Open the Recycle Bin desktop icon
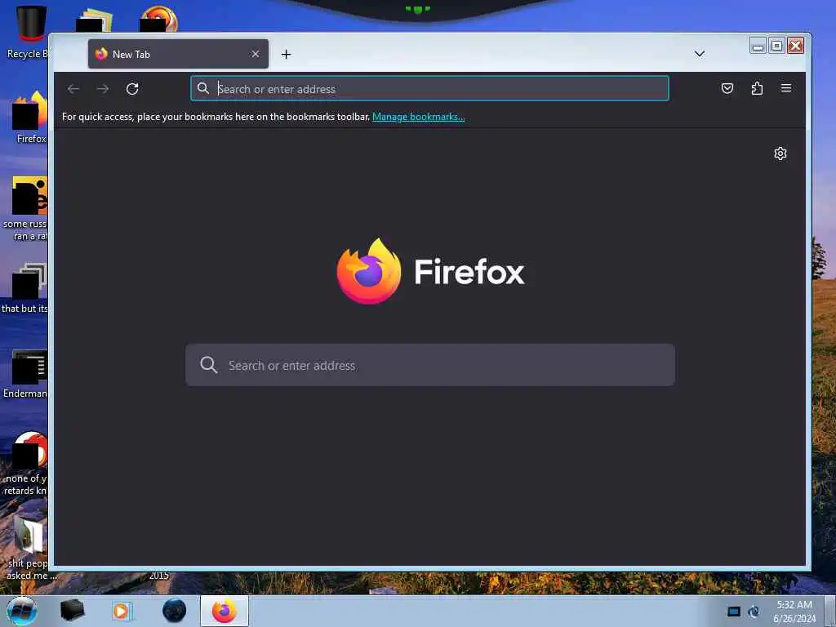The height and width of the screenshot is (627, 836). point(27,32)
